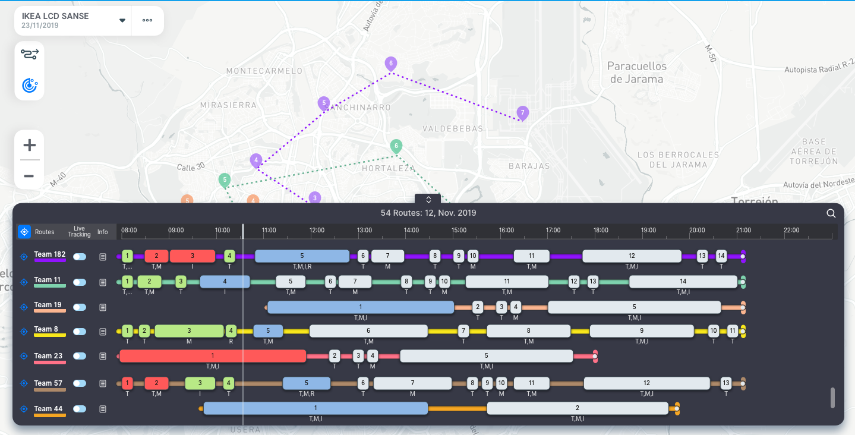Enable live tracking for Team 8
855x435 pixels.
click(80, 332)
